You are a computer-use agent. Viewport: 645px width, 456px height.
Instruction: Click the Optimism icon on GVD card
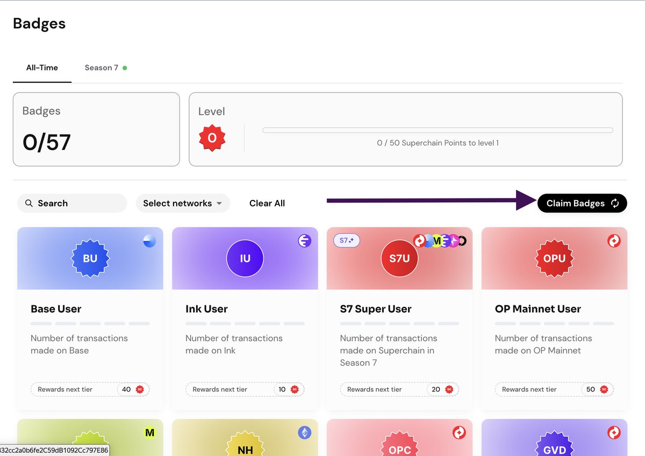(614, 432)
